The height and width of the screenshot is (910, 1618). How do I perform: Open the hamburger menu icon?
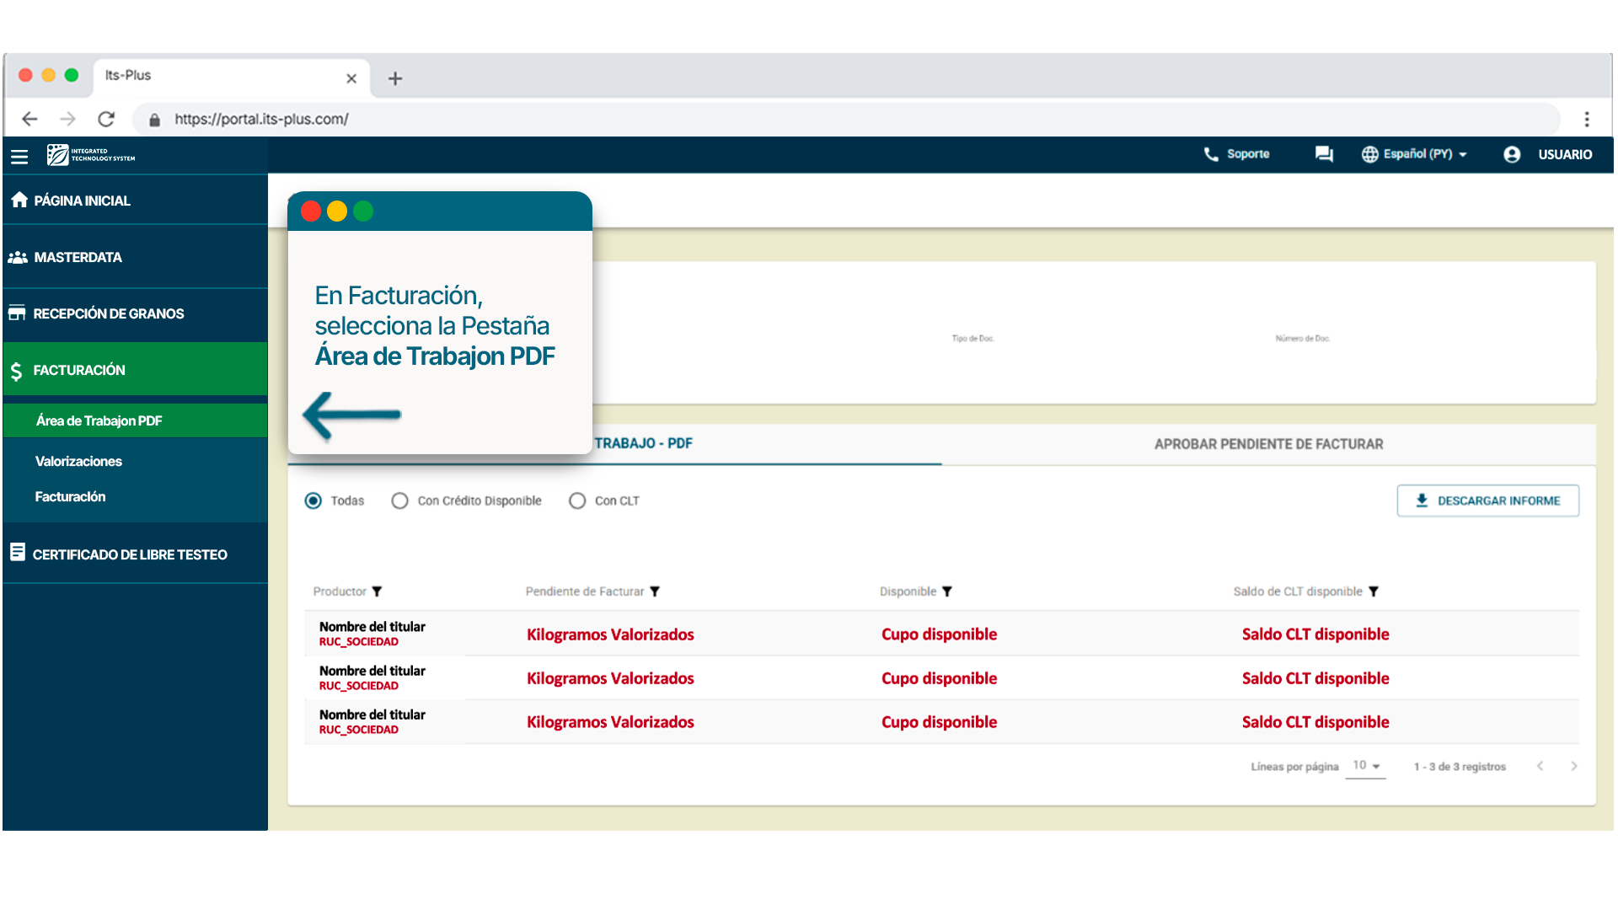19,156
